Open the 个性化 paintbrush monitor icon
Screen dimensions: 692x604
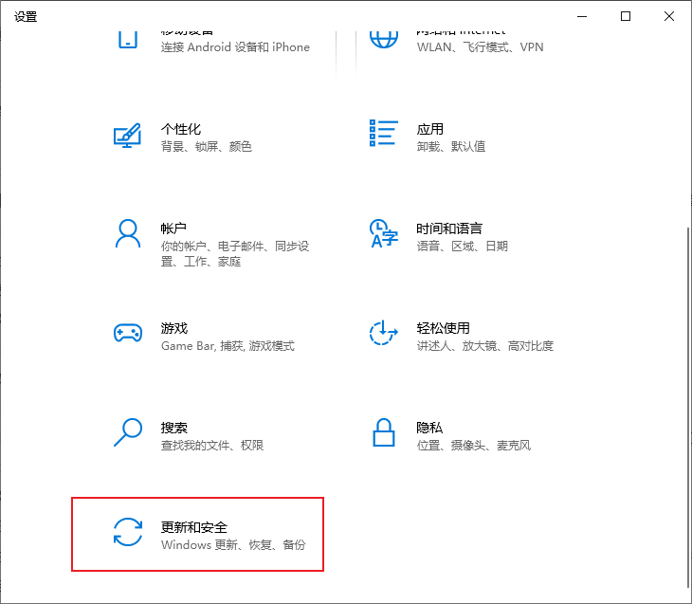pyautogui.click(x=128, y=136)
